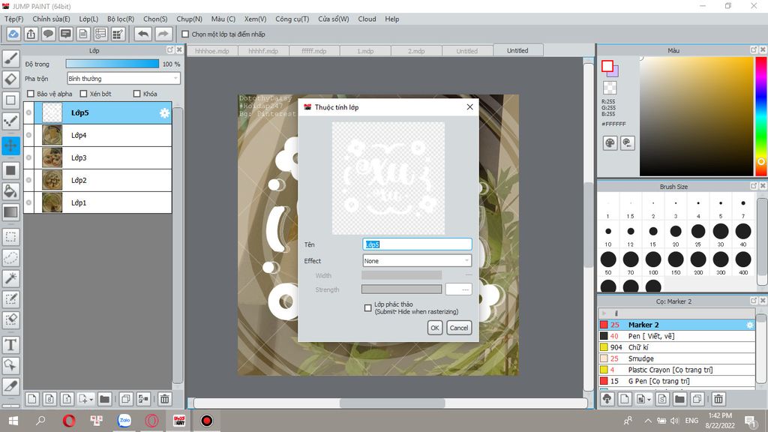
Task: Click the Undo arrow
Action: click(x=143, y=34)
